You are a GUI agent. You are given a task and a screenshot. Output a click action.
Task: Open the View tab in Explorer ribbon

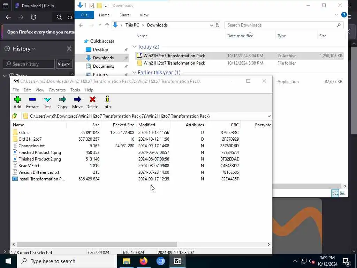(144, 15)
